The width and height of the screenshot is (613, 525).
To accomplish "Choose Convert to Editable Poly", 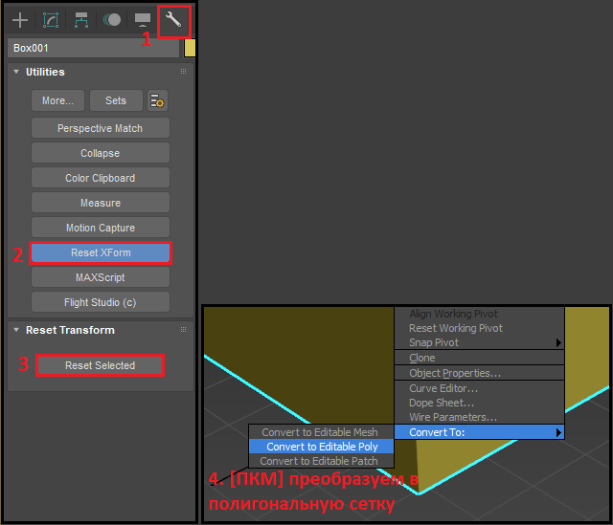I will [x=322, y=447].
